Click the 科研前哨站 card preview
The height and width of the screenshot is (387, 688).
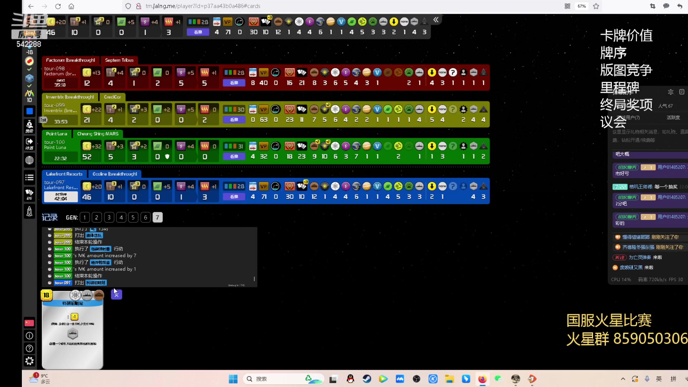72,330
